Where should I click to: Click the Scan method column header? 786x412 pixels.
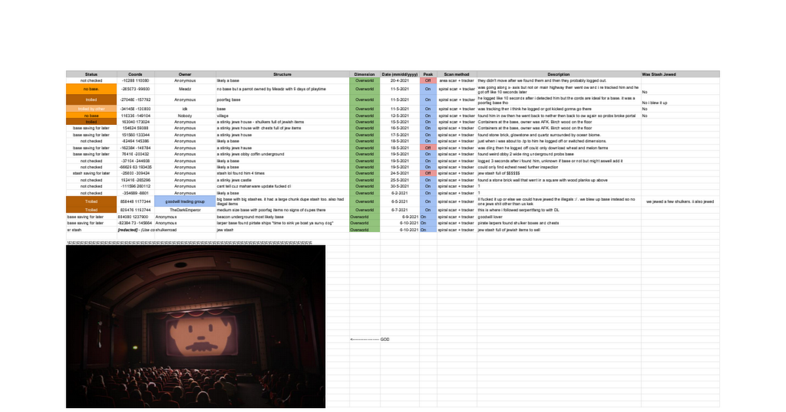coord(457,75)
